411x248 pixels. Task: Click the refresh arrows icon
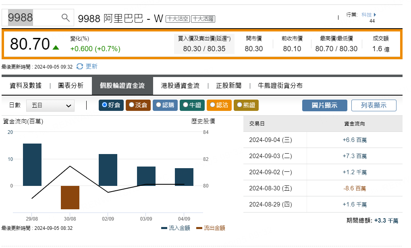[80, 67]
